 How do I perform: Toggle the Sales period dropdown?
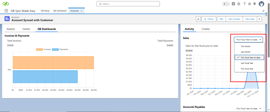[x=248, y=40]
